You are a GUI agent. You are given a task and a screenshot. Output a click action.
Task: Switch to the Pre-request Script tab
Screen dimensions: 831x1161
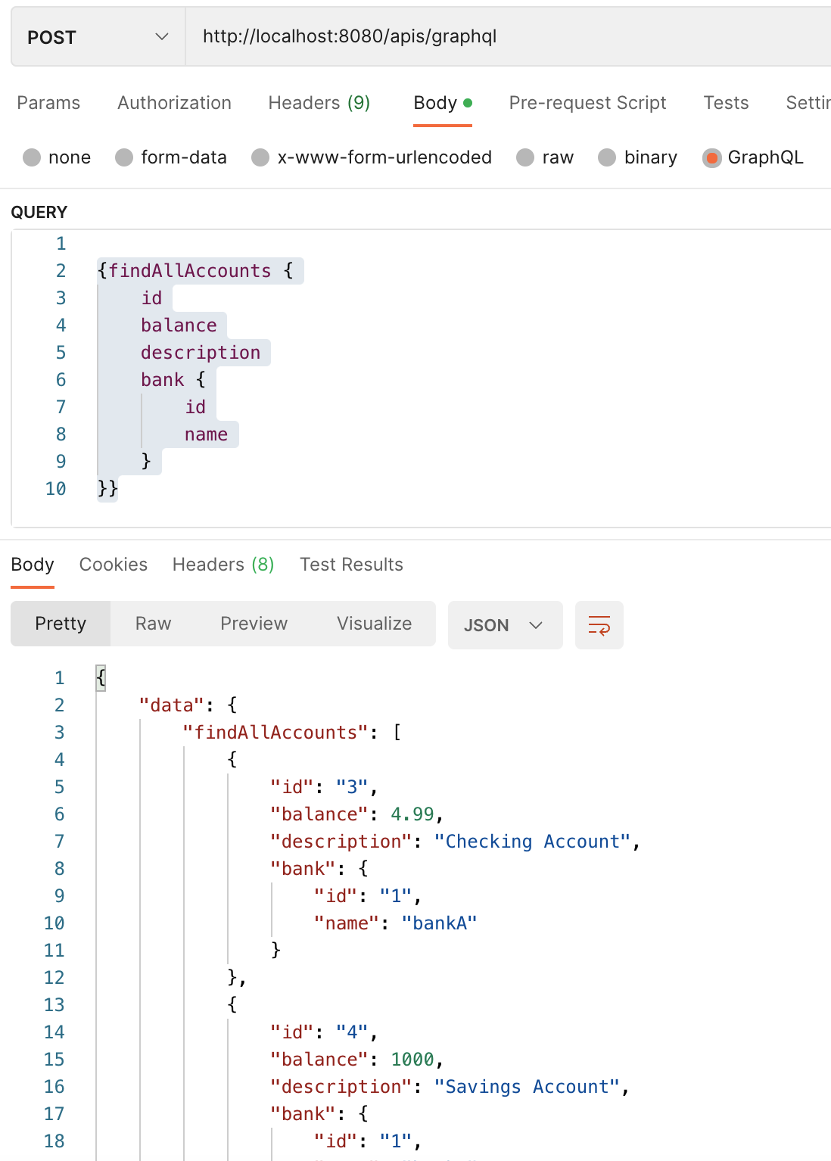point(587,102)
